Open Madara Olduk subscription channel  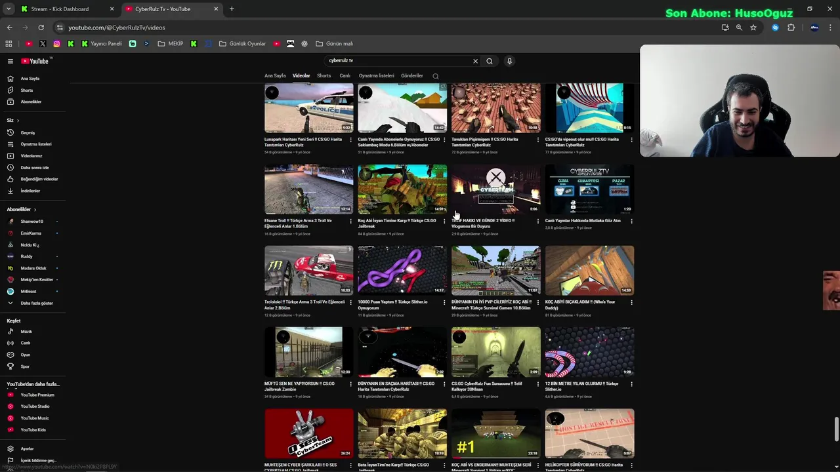coord(33,268)
